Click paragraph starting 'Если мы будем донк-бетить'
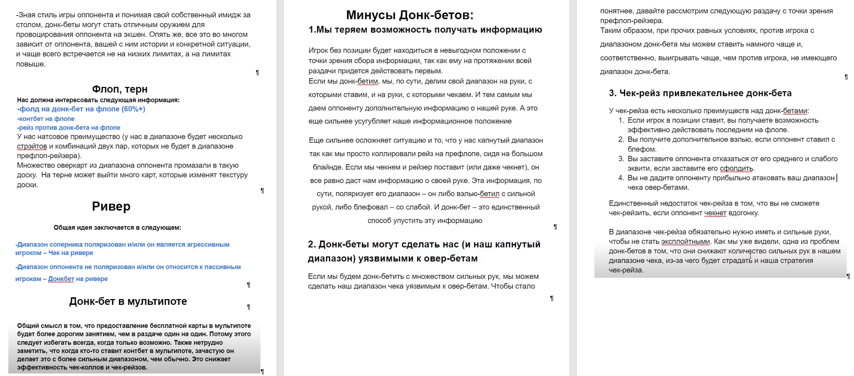The height and width of the screenshot is (376, 854). (423, 281)
